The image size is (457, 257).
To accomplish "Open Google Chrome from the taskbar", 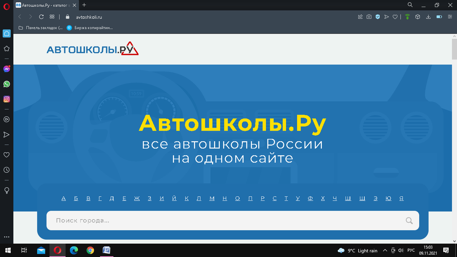I will 90,250.
